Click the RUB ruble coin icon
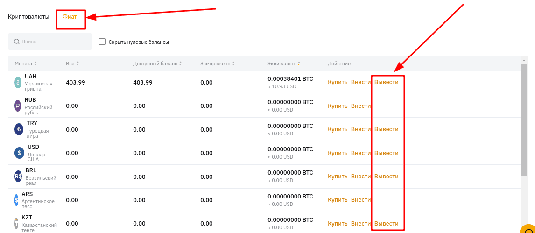Screen dimensions: 535x233 [x=18, y=106]
